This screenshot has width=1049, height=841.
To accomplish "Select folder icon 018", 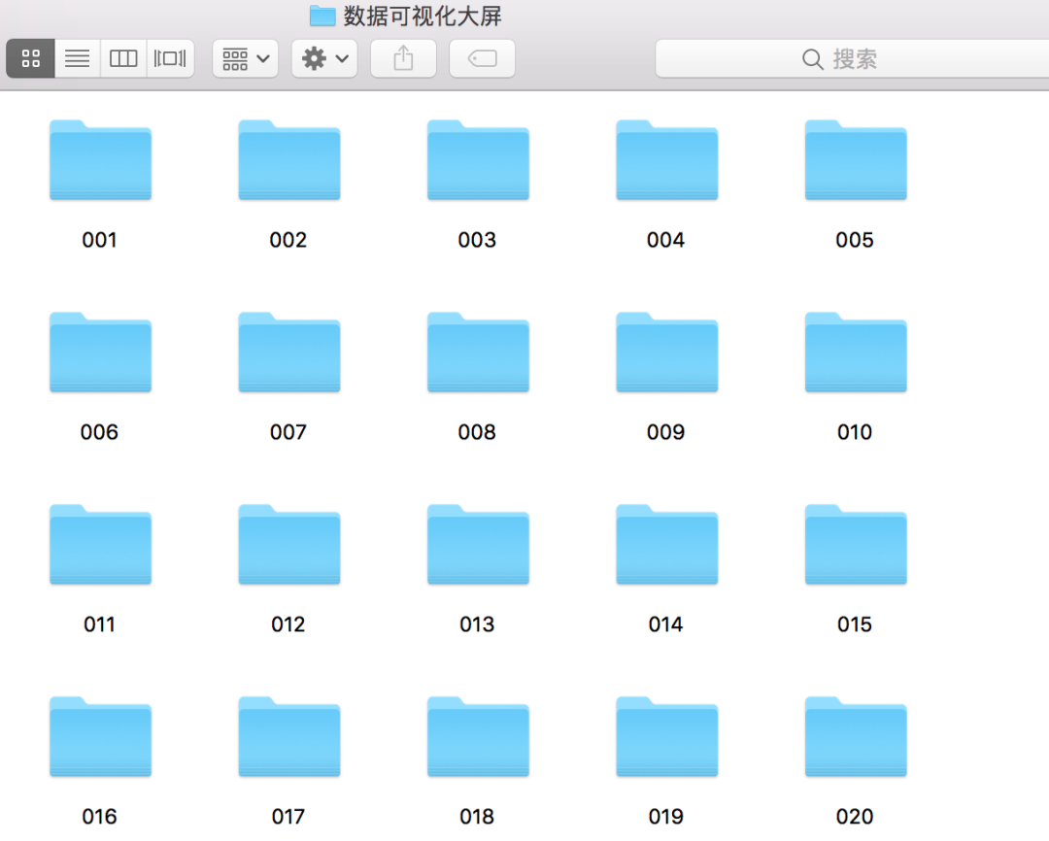I will 478,737.
